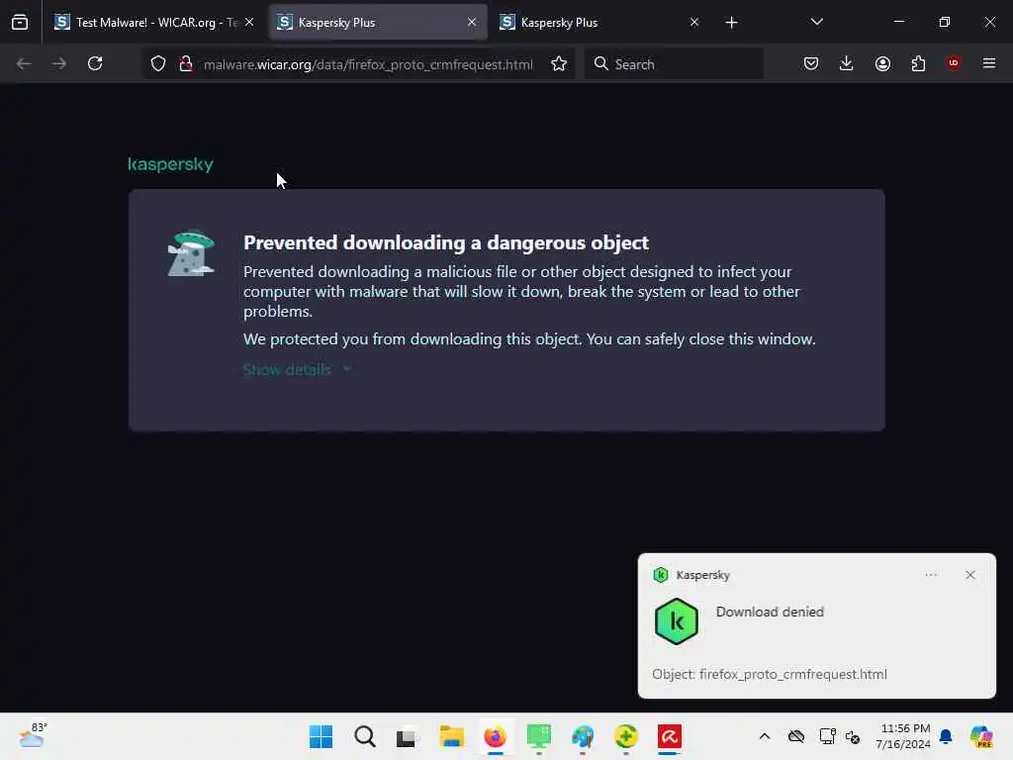Click the green Kaspersky hexagon icon

click(677, 621)
